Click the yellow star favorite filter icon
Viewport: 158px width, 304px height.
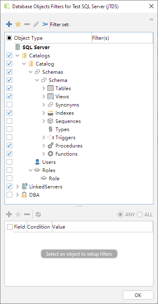pos(18,24)
